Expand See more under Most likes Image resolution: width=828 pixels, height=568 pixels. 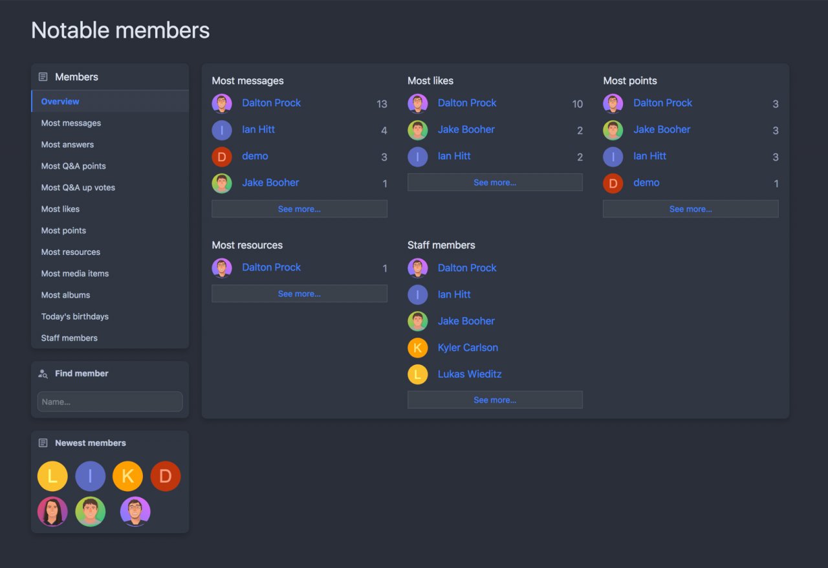[x=495, y=182]
